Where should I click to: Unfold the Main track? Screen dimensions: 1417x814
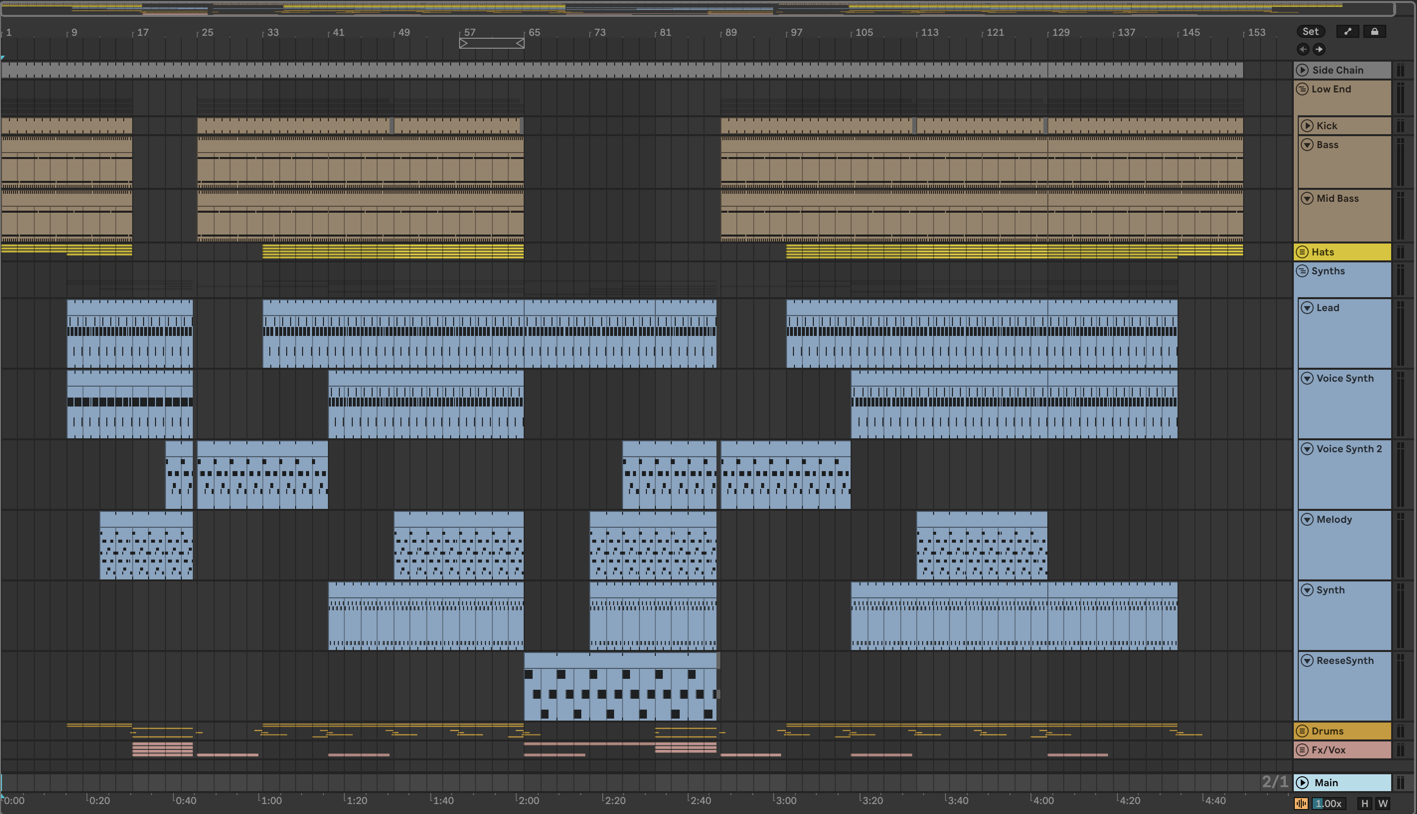(1302, 783)
